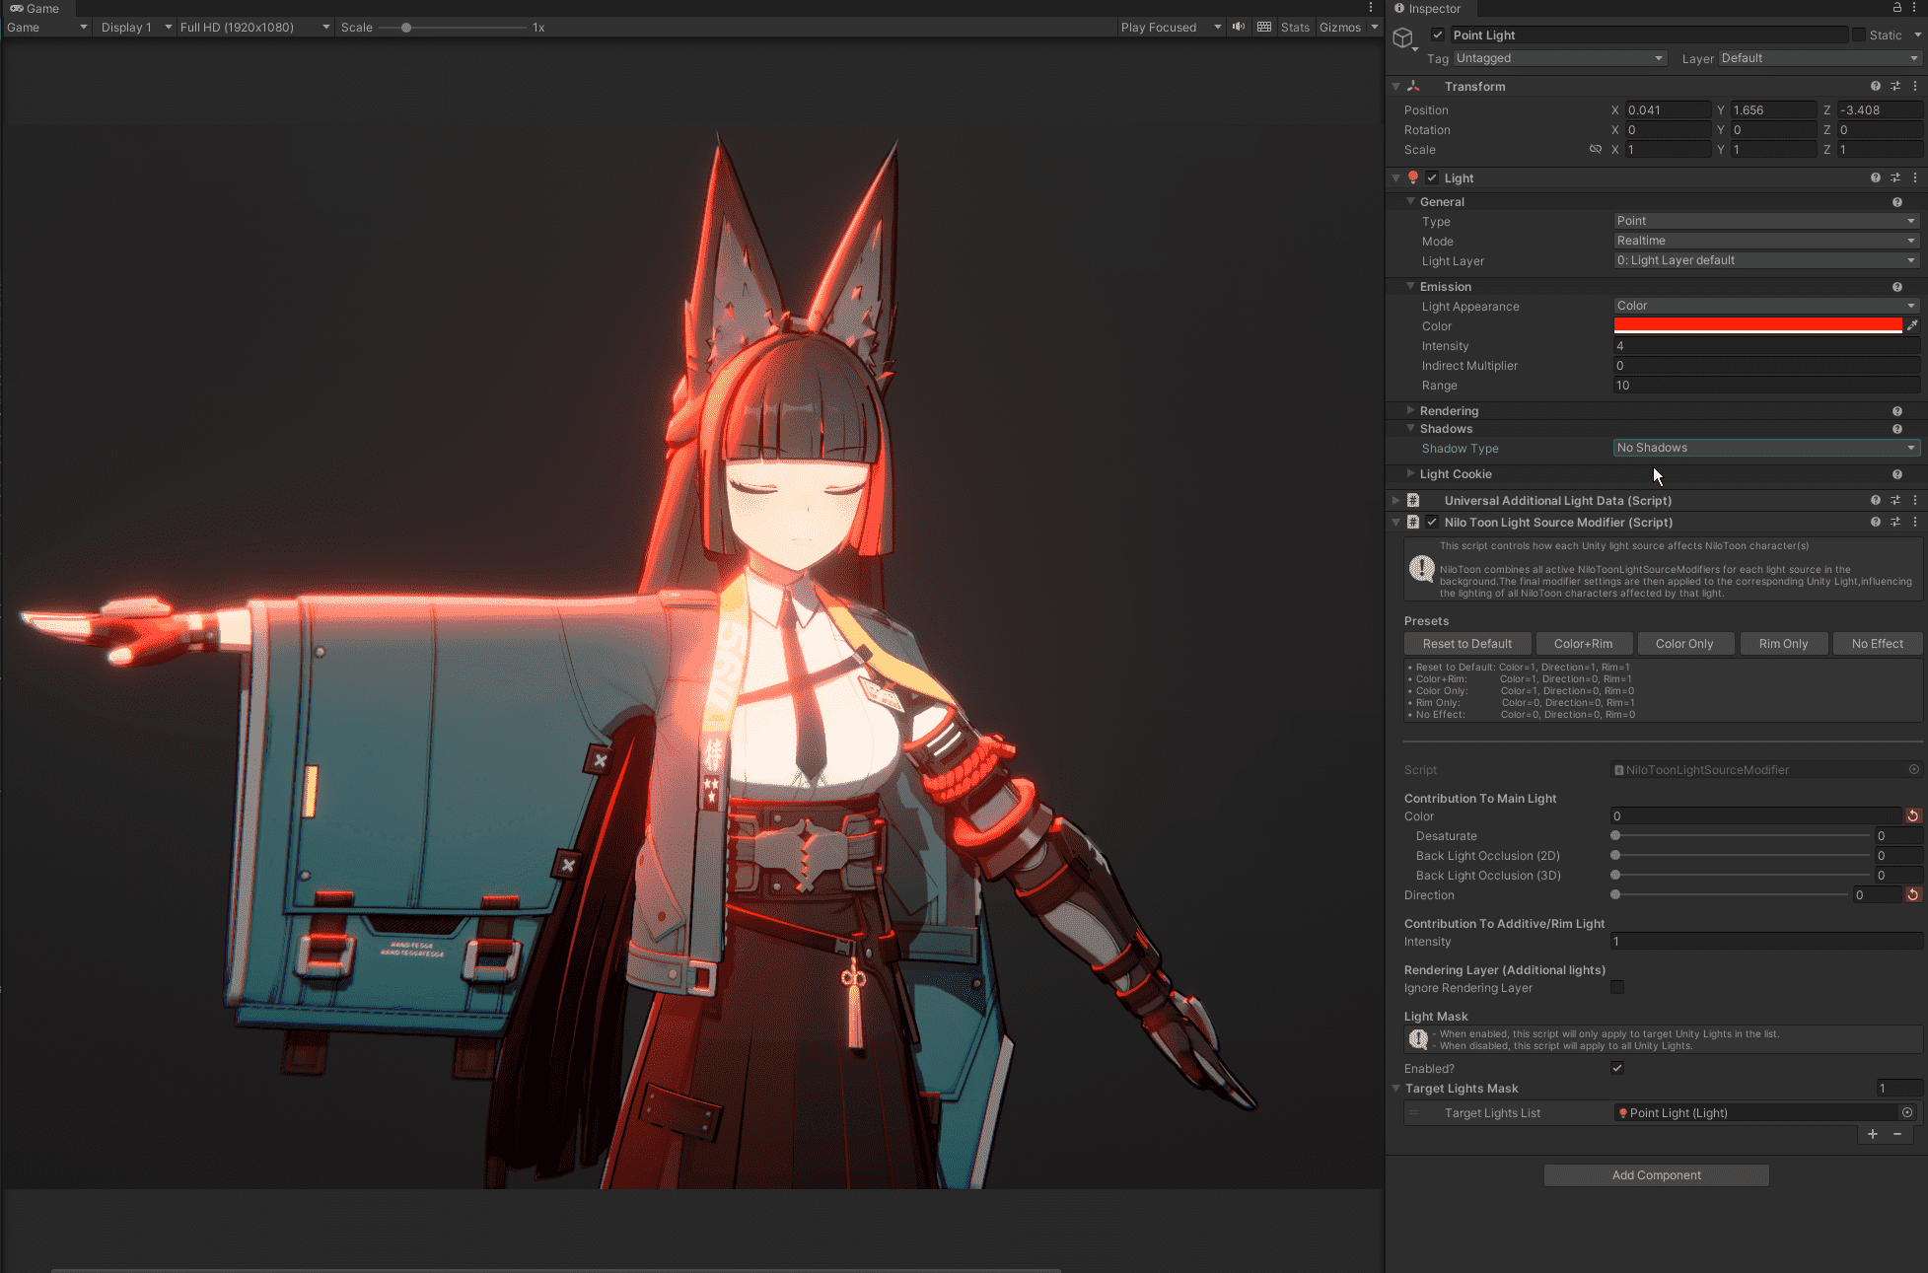Disable the Light component checkbox
Viewport: 1928px width, 1273px height.
(1432, 178)
